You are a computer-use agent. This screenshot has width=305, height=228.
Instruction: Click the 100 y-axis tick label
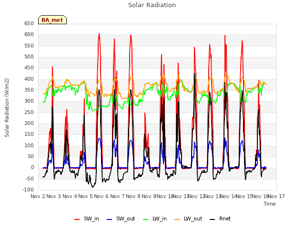click(29, 146)
